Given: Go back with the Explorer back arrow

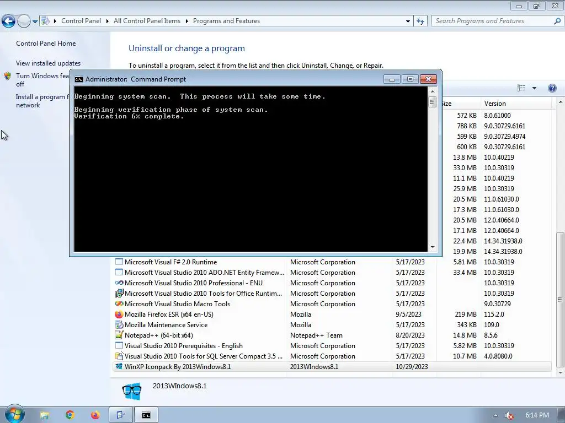Looking at the screenshot, I should pos(8,21).
